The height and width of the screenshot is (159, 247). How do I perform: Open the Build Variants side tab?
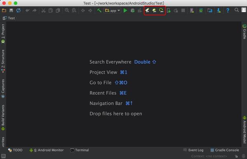coord(3,118)
